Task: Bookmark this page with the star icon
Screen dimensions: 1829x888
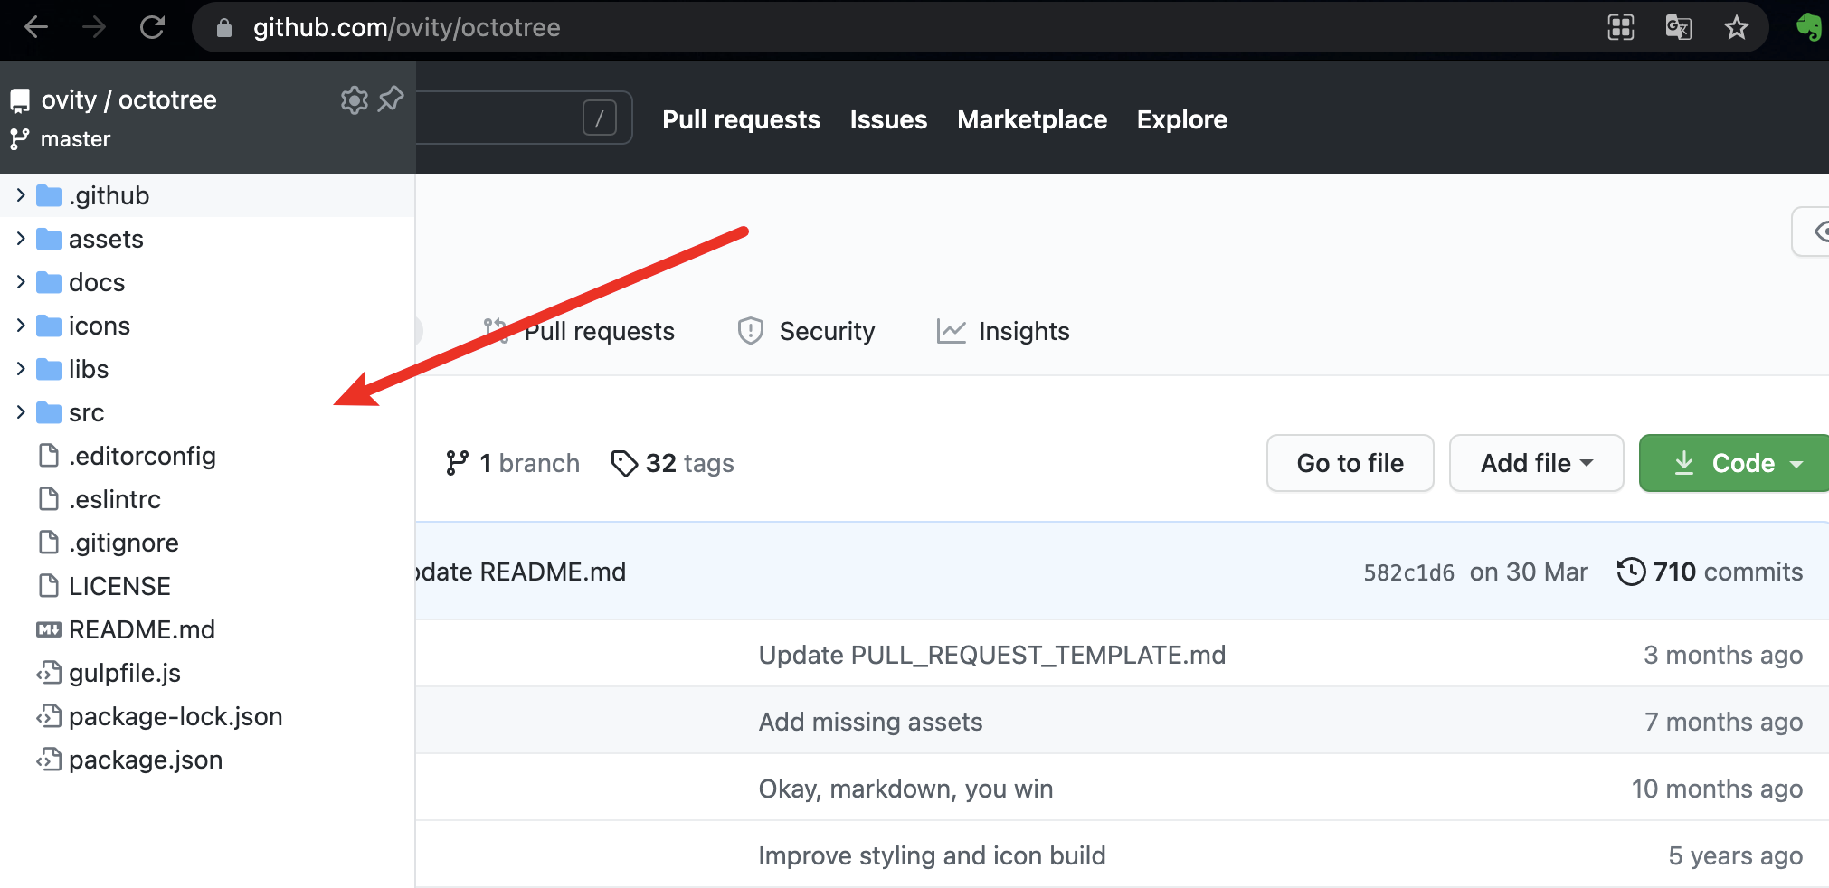Action: click(x=1736, y=27)
